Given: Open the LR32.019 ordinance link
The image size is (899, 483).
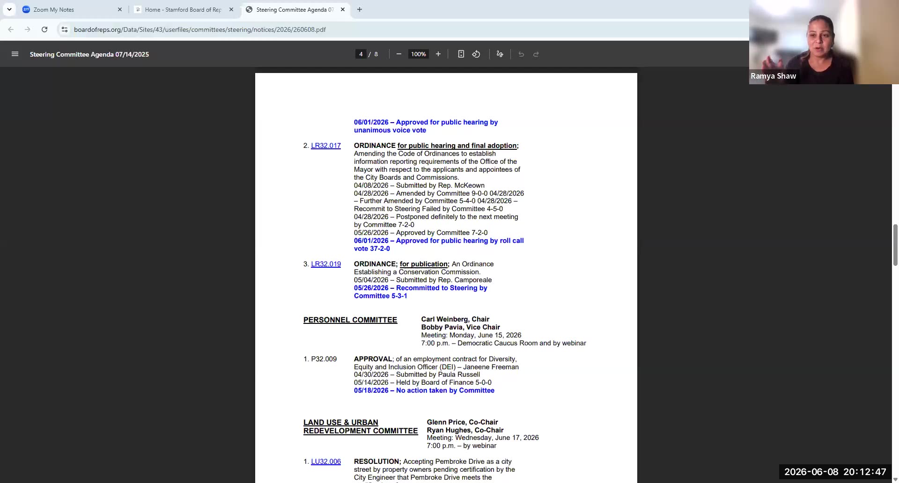Looking at the screenshot, I should pyautogui.click(x=326, y=264).
